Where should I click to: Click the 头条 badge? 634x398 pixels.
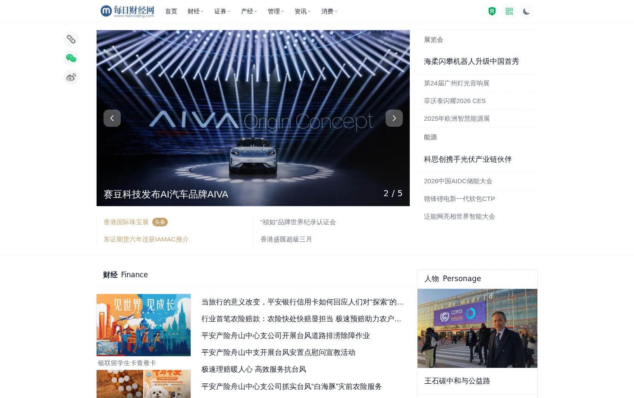point(160,222)
